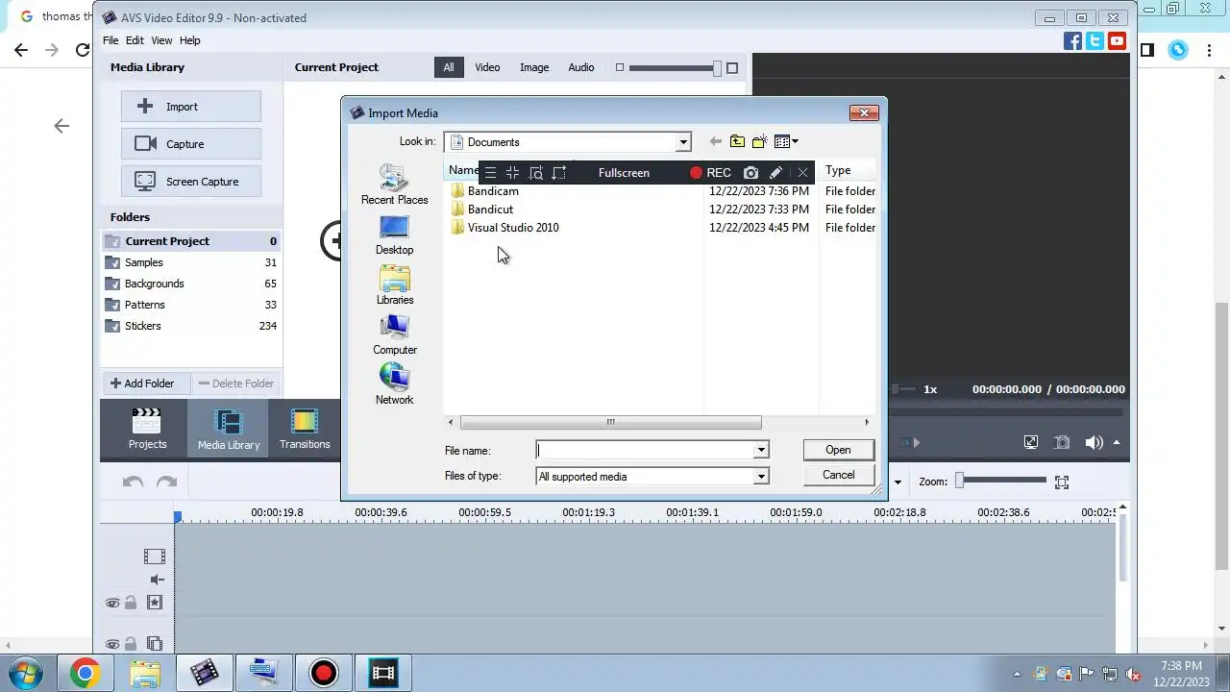Open Google Chrome from the taskbar
The width and height of the screenshot is (1230, 692).
coord(85,673)
